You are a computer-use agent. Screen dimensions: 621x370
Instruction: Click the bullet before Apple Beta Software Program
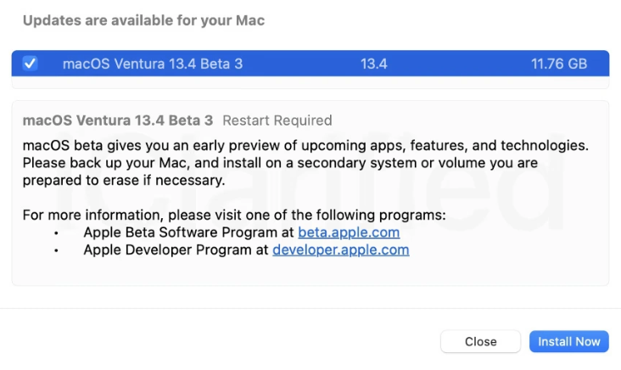coord(57,233)
